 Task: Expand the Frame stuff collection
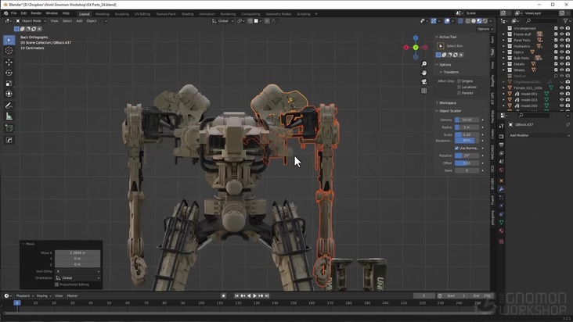coord(503,34)
